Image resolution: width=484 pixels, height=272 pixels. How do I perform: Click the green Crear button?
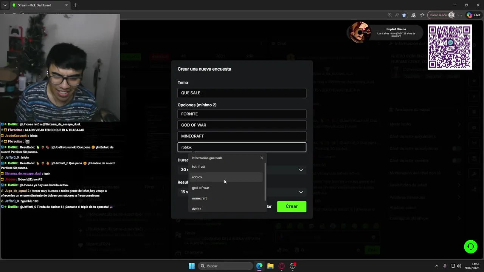(x=292, y=206)
